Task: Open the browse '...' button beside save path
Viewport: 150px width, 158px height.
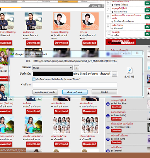Action: pos(114,74)
